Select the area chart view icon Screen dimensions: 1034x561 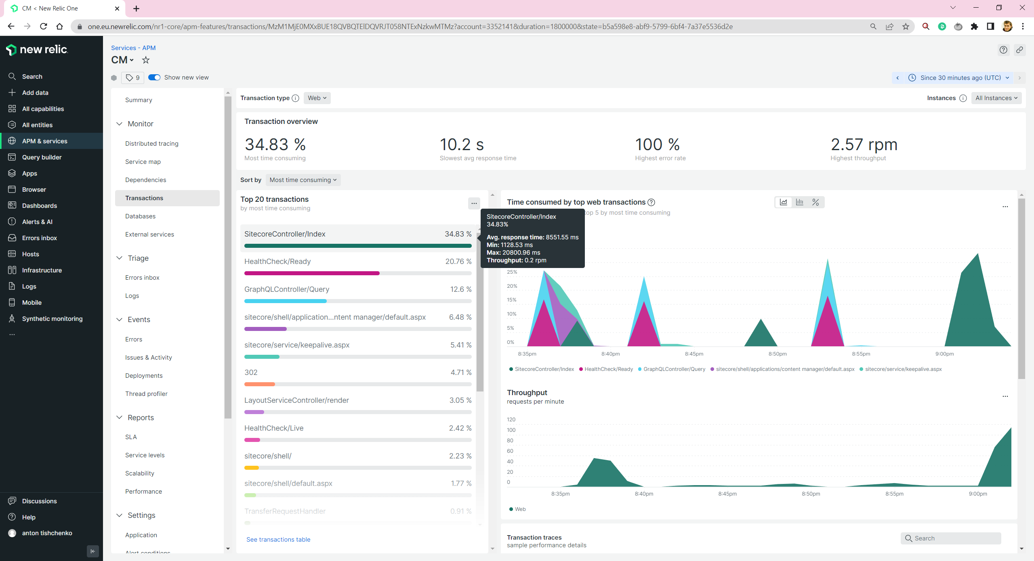(783, 202)
